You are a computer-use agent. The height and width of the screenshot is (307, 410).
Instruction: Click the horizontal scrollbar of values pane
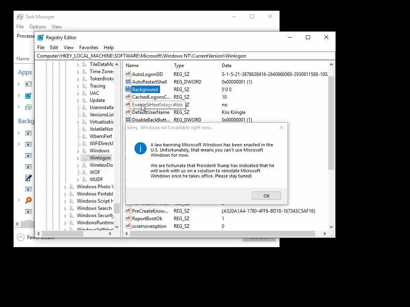[223, 233]
